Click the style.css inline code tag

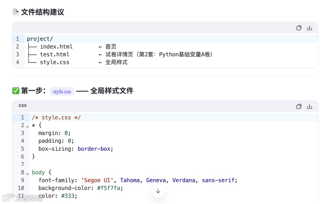coord(62,92)
